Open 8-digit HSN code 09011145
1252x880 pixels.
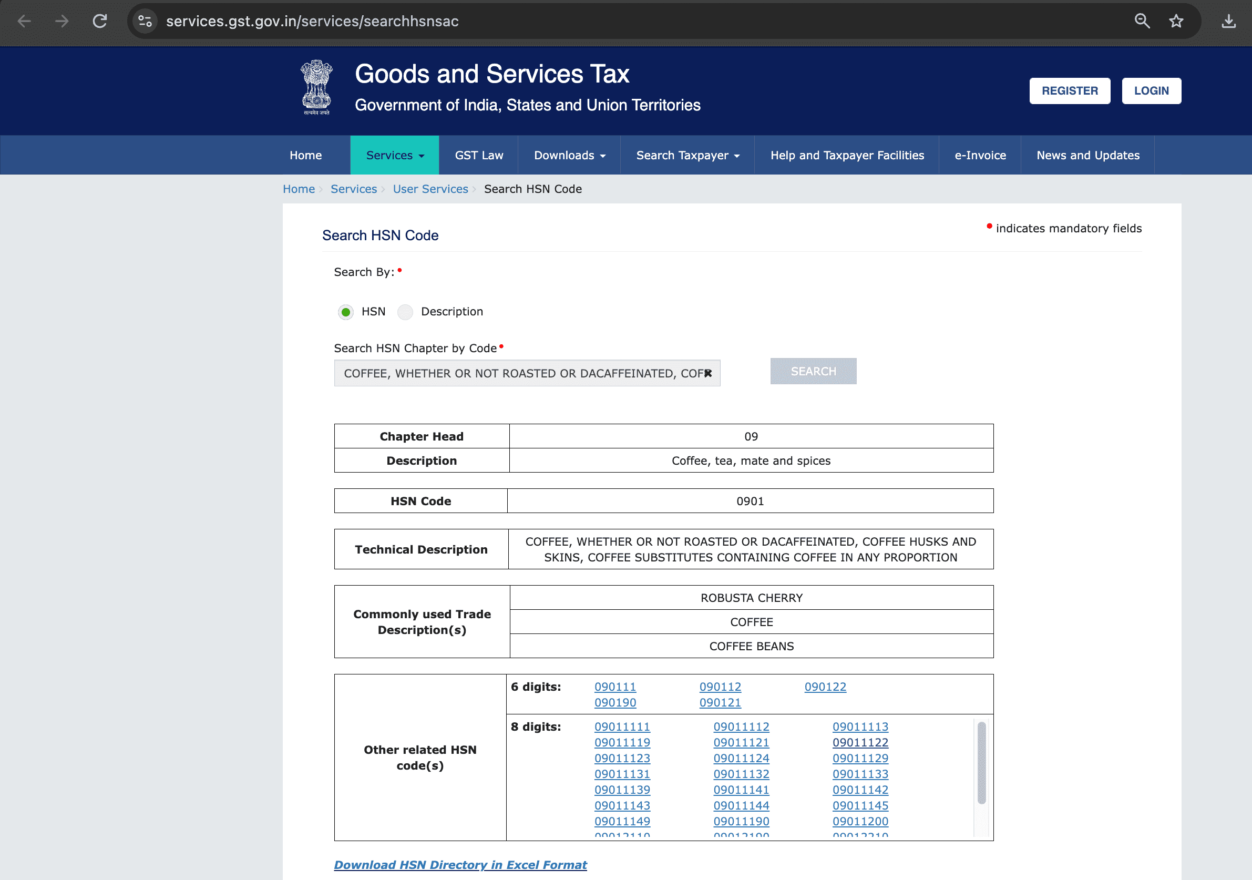click(x=860, y=806)
